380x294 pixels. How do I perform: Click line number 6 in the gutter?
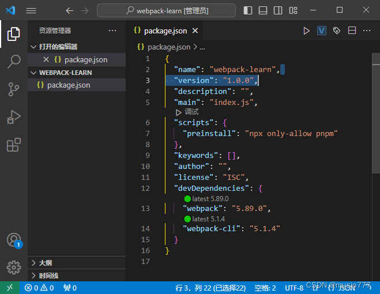coord(148,123)
